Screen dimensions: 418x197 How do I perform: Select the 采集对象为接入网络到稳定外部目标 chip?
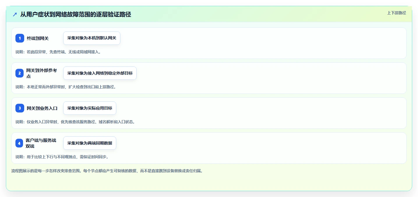coord(100,73)
